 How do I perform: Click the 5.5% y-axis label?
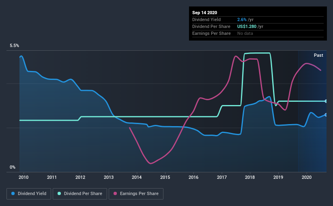14,46
